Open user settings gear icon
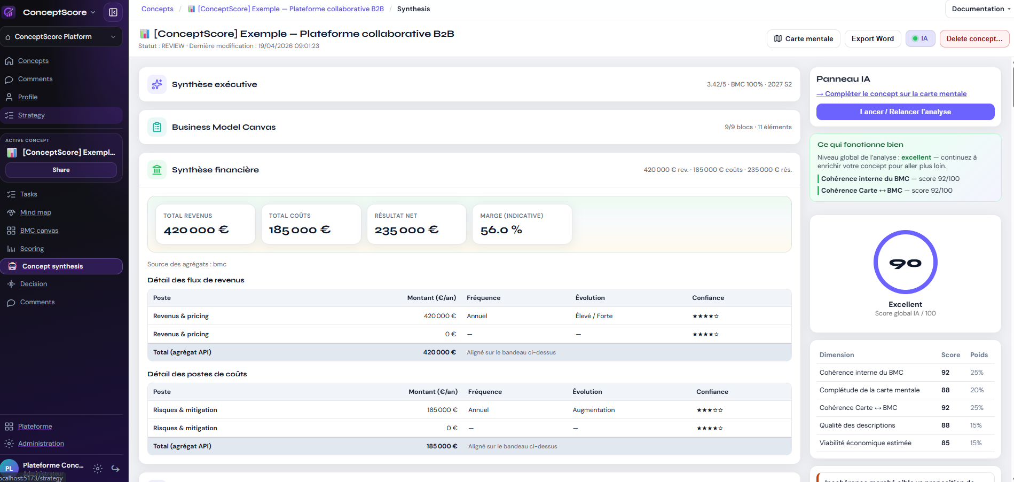This screenshot has height=482, width=1014. (x=98, y=469)
